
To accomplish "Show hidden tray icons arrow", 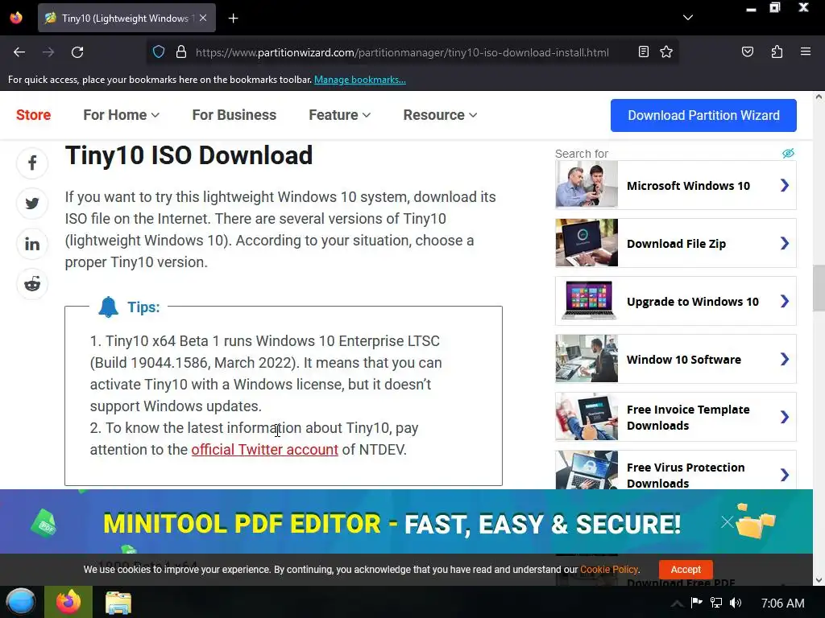I will pos(677,603).
